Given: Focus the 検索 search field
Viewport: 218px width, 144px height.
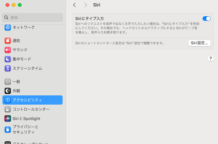Looking at the screenshot, I should pyautogui.click(x=33, y=18).
